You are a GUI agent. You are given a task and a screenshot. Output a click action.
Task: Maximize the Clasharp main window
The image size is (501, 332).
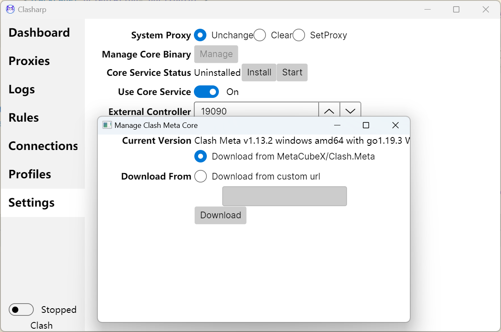pyautogui.click(x=456, y=9)
